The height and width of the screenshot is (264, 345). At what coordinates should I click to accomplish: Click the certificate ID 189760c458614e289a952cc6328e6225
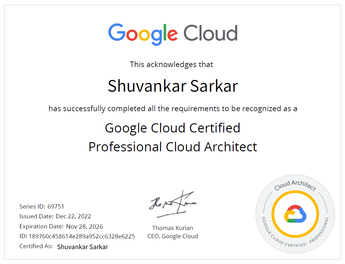point(82,236)
